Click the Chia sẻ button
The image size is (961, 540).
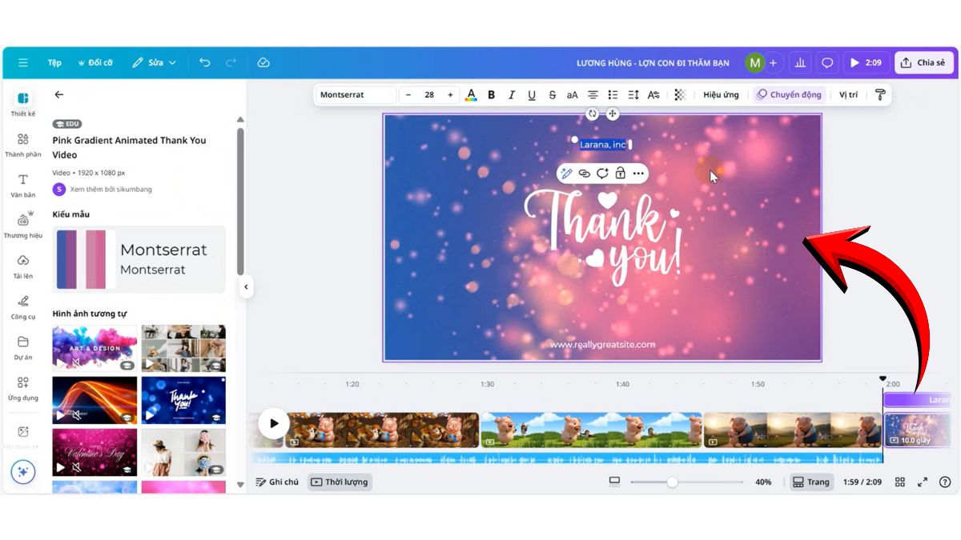pyautogui.click(x=923, y=62)
